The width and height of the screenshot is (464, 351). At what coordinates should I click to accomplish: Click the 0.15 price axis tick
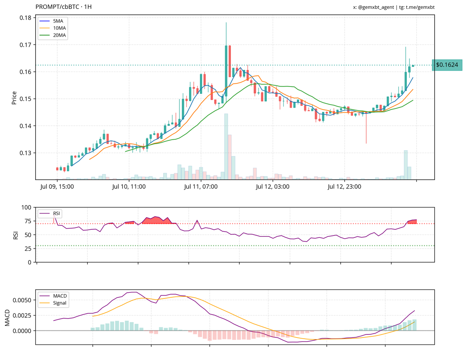coord(26,99)
